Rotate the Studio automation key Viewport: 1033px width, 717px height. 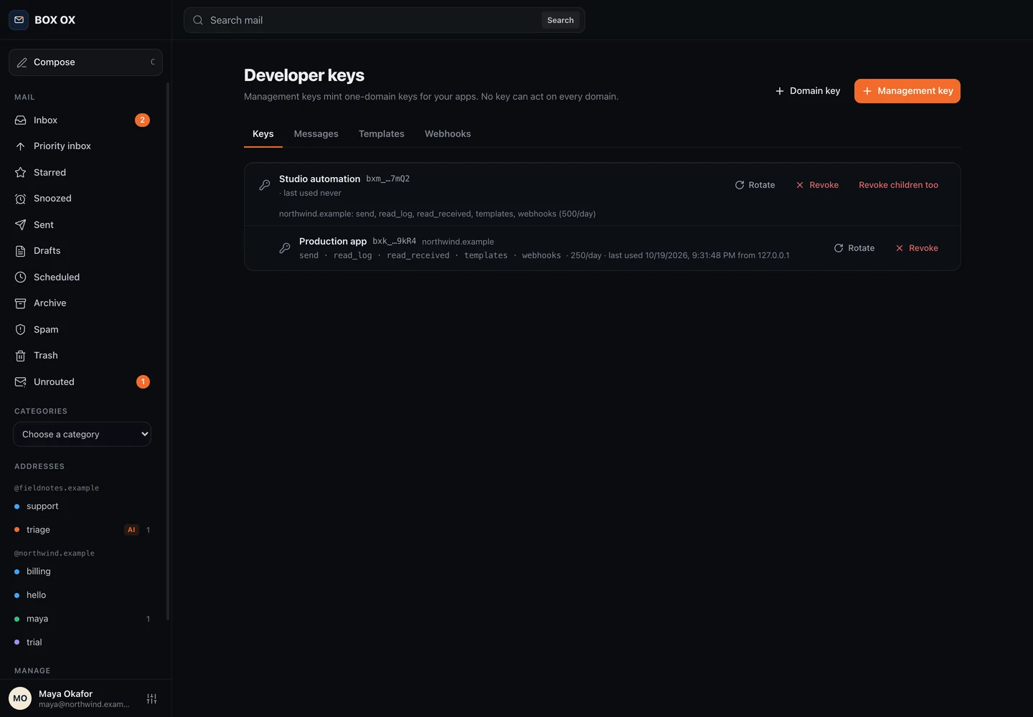click(755, 185)
